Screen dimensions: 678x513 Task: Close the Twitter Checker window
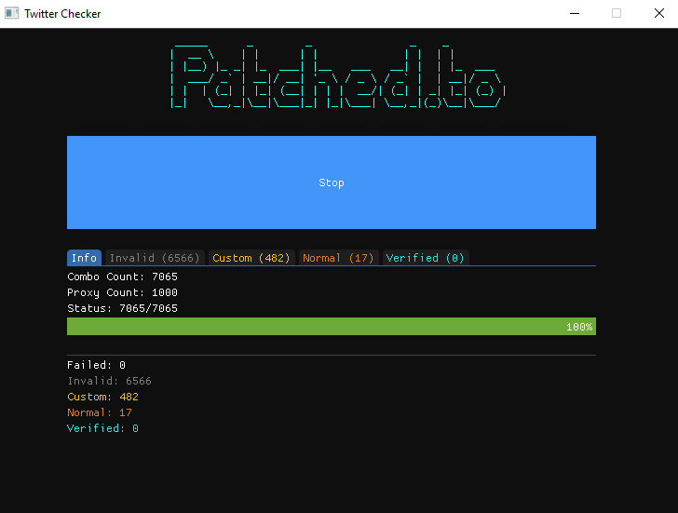(x=658, y=13)
